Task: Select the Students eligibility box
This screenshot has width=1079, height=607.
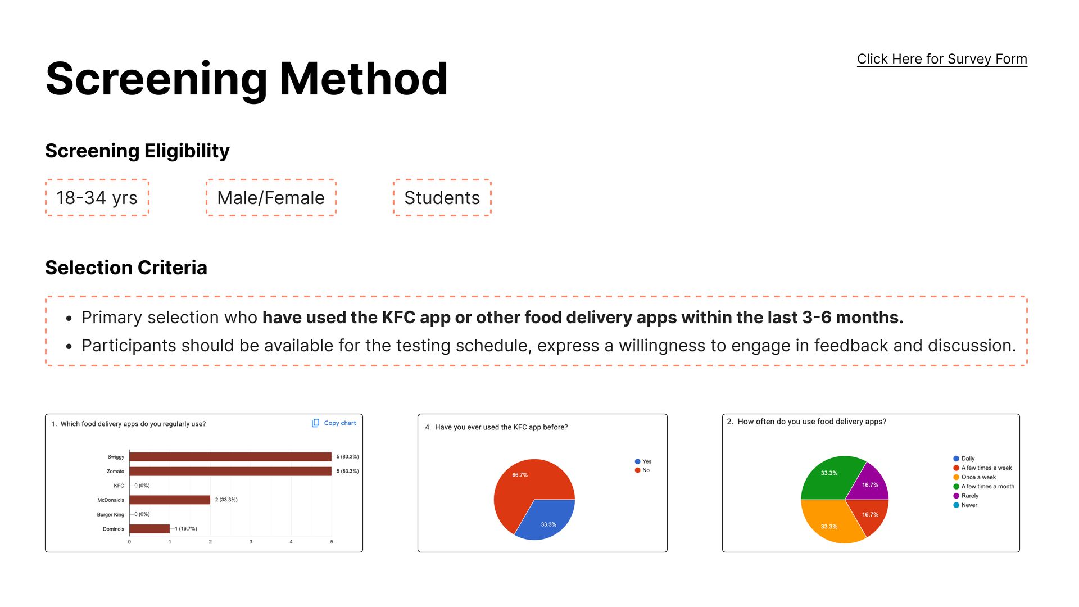Action: click(442, 198)
